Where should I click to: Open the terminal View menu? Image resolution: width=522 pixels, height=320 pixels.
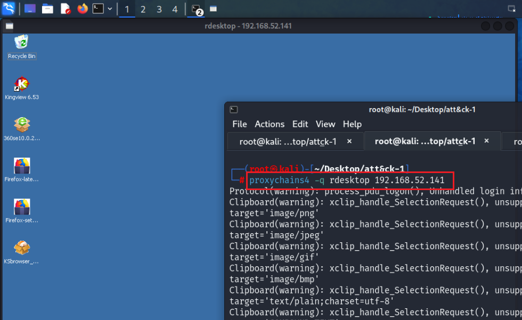325,124
